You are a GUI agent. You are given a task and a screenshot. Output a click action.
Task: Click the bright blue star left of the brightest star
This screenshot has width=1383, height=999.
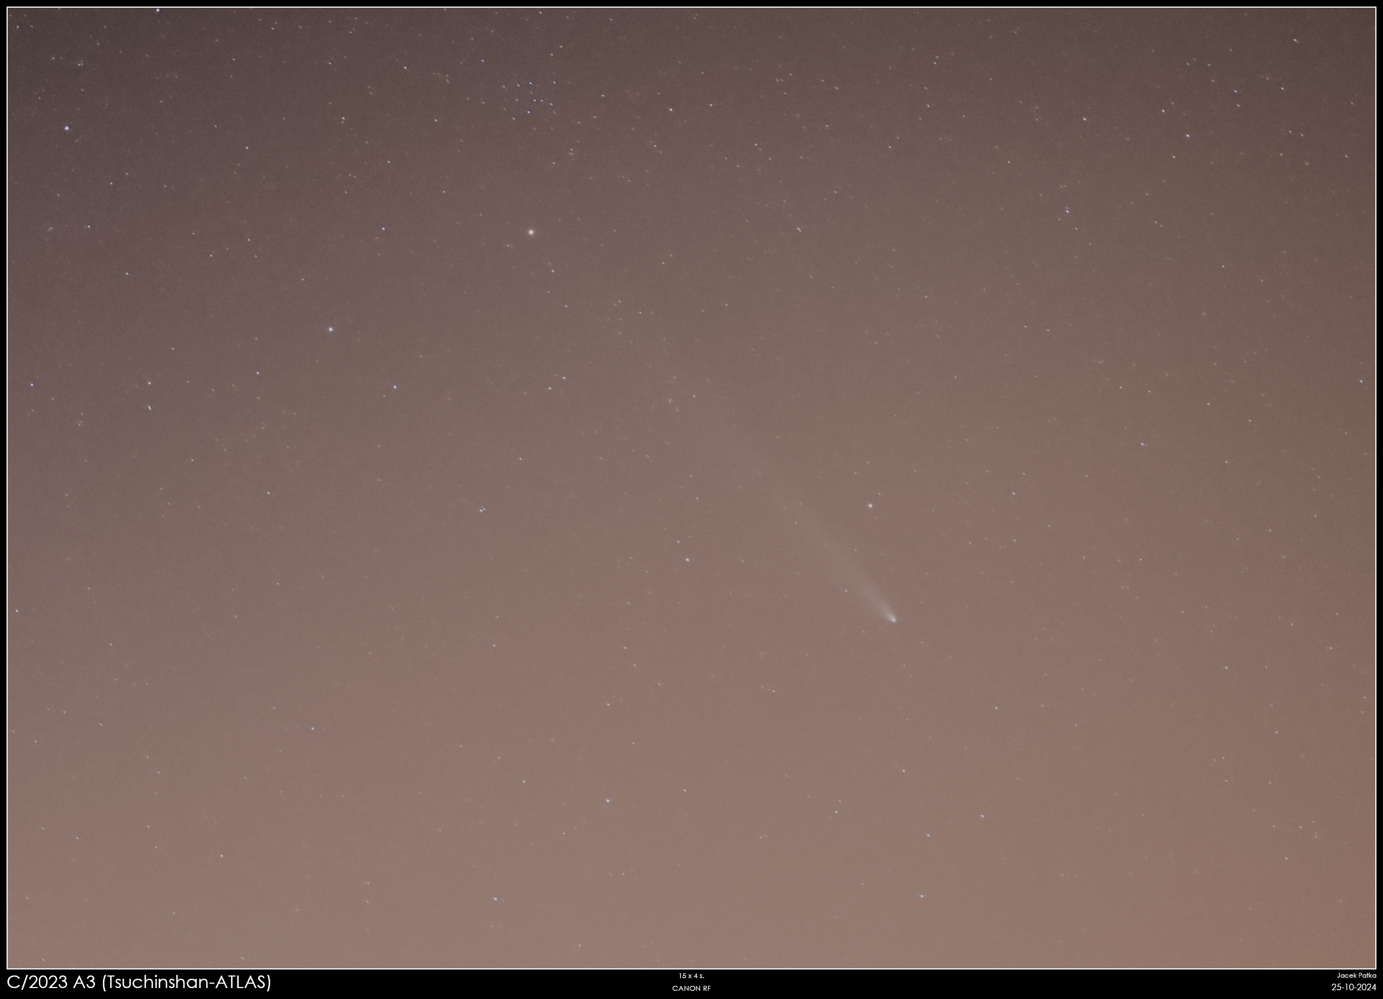coord(330,329)
